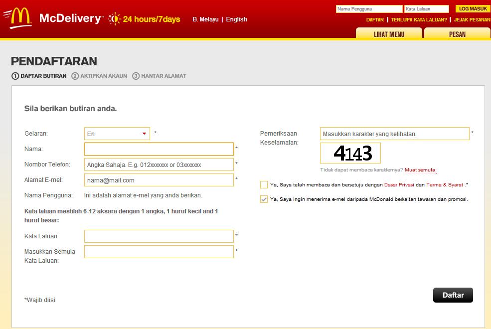Switch language to B. Melayu
491x329 pixels.
205,19
